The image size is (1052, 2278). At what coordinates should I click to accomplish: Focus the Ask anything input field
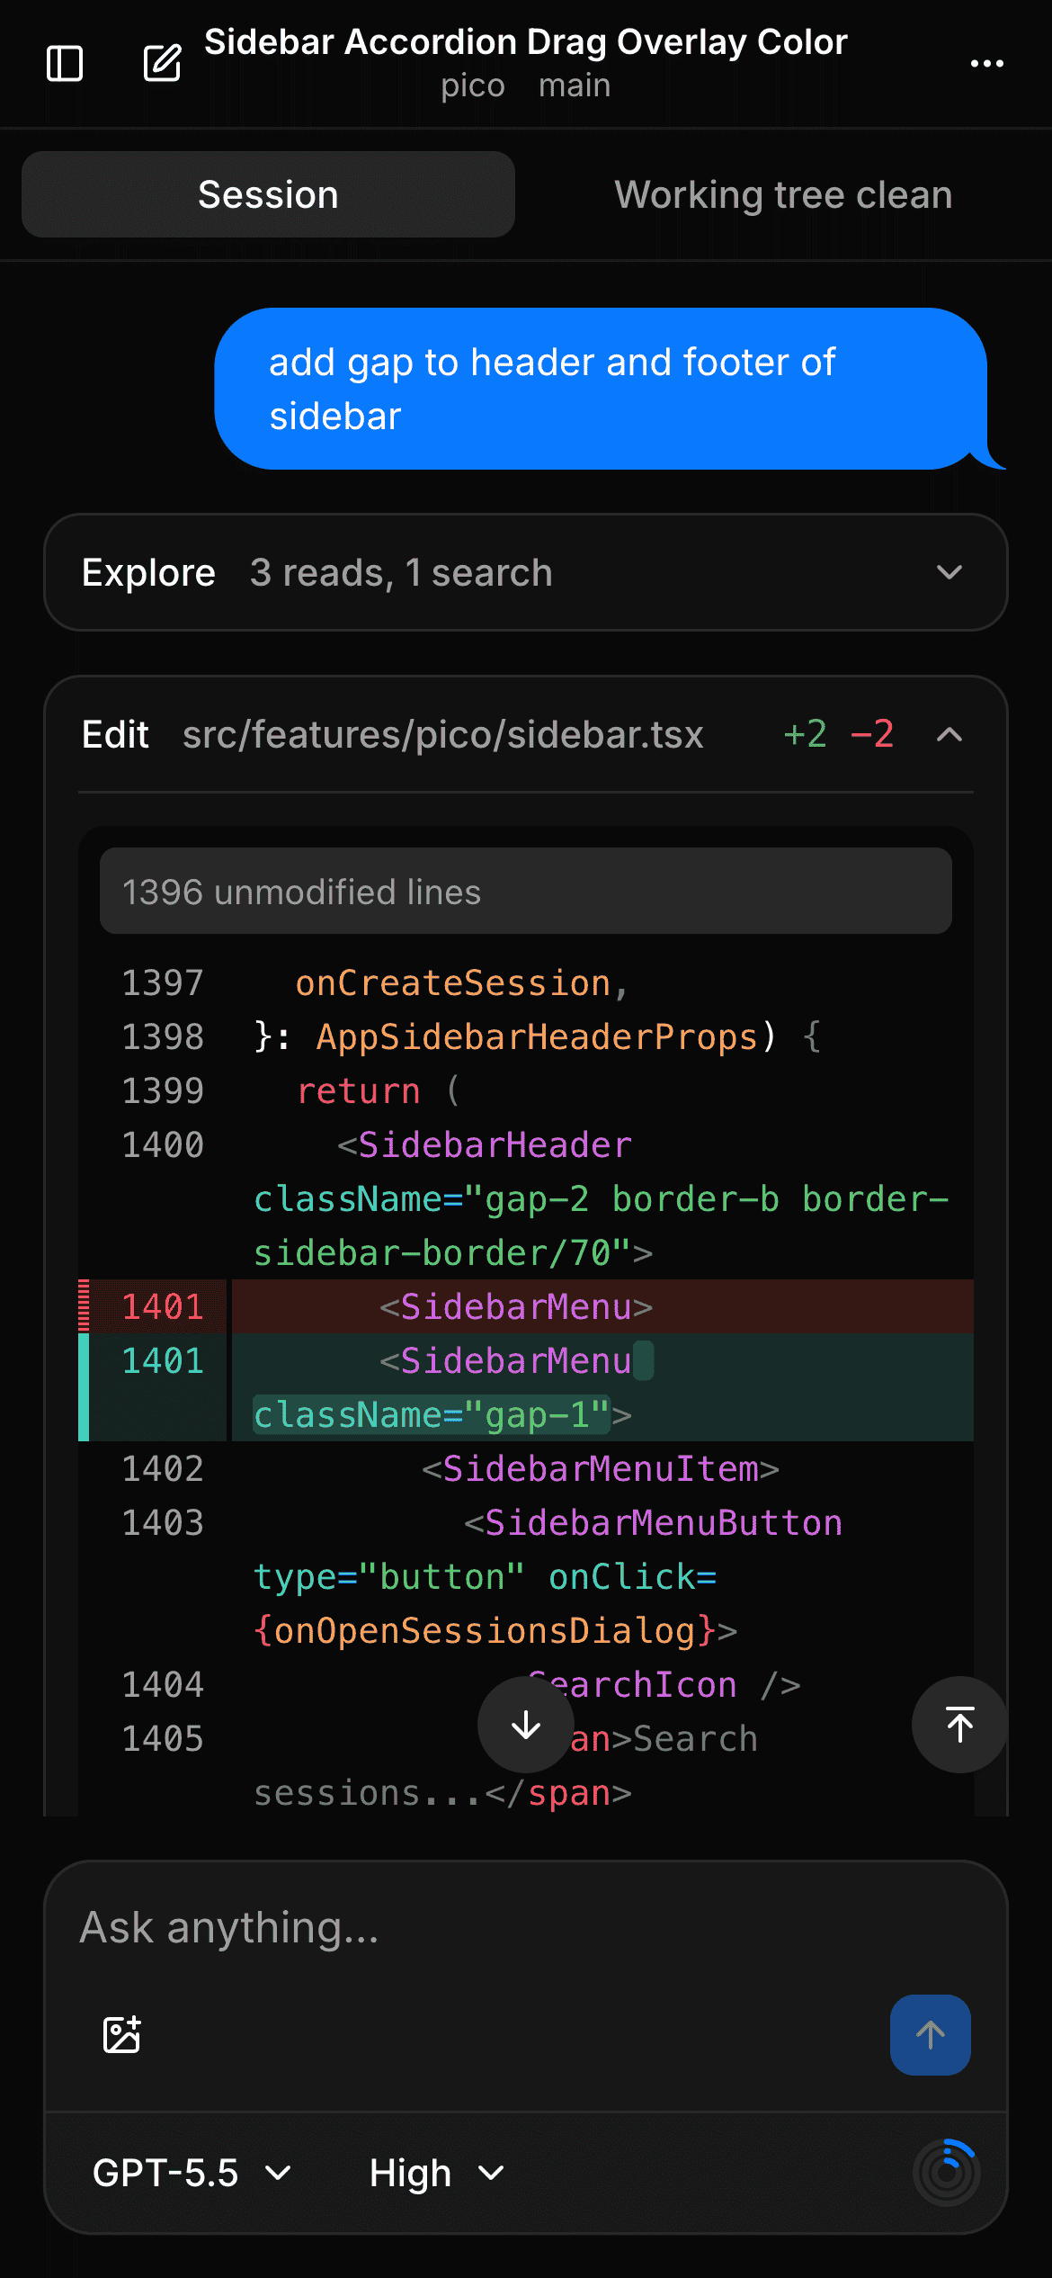click(526, 1927)
